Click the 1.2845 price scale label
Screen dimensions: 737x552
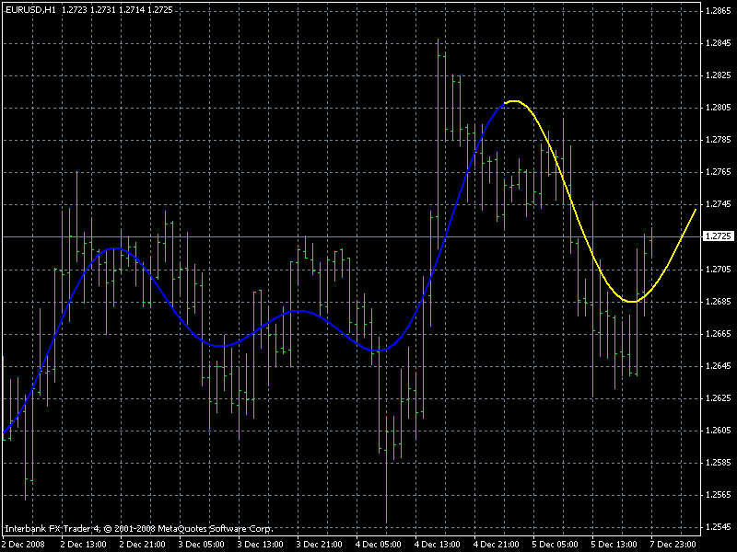click(x=719, y=43)
